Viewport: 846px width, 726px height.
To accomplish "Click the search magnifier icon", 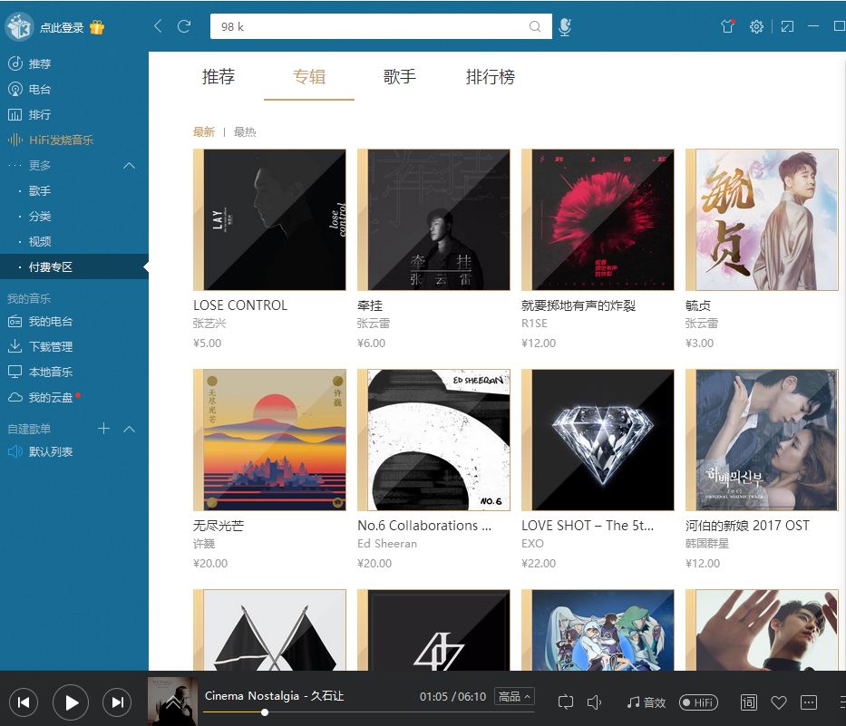I will [535, 26].
